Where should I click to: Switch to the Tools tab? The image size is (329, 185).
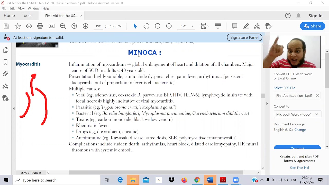click(x=26, y=16)
